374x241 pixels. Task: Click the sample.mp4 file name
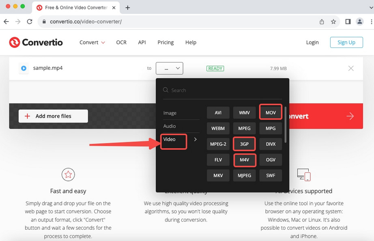point(48,68)
